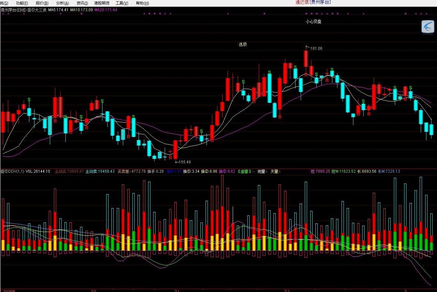Click the 短:7685.25 value
Viewport: 437px width, 292px height.
[x=320, y=171]
